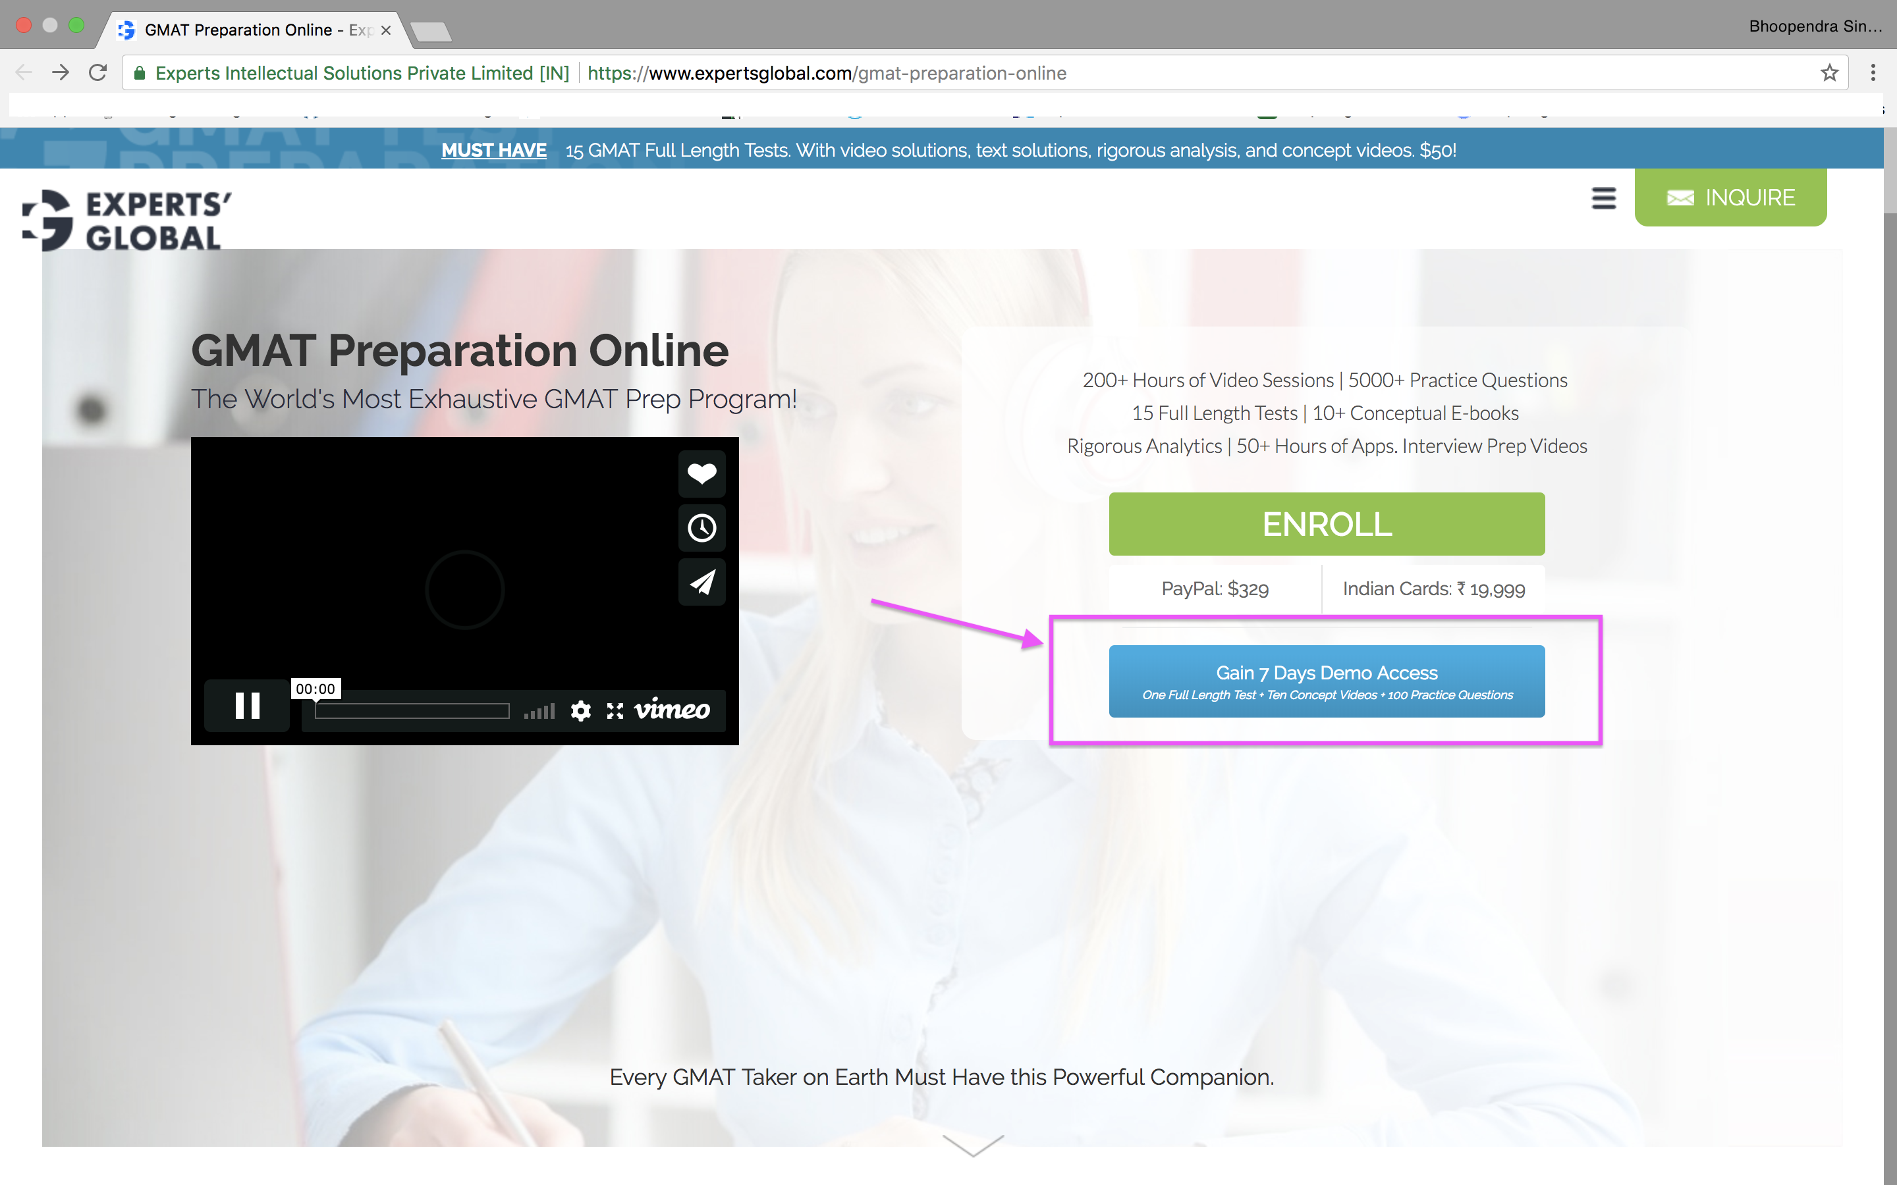This screenshot has height=1185, width=1897.
Task: Click the ENROLL button
Action: [1327, 524]
